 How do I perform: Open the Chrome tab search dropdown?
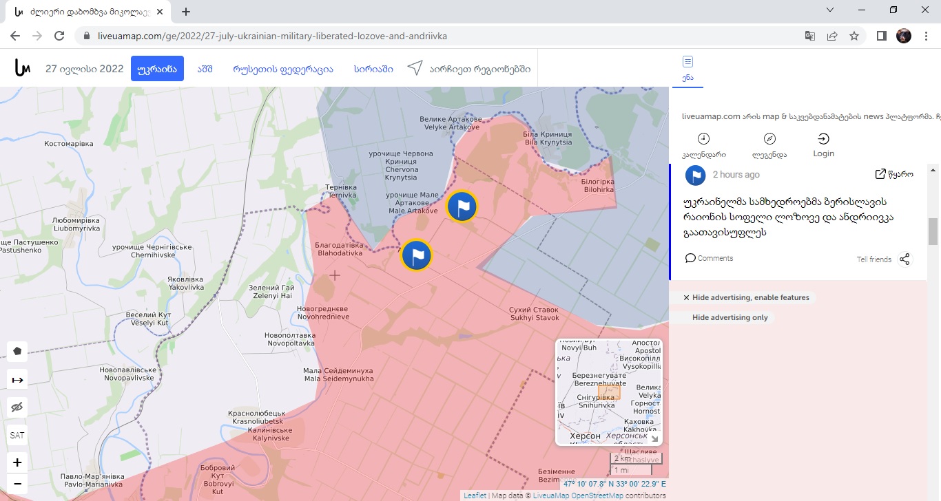pos(830,10)
